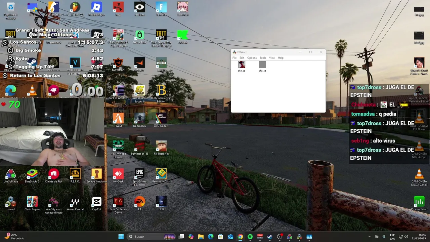The height and width of the screenshot is (242, 430).
Task: Select the kicktalk desktop shortcut
Action: click(x=183, y=37)
